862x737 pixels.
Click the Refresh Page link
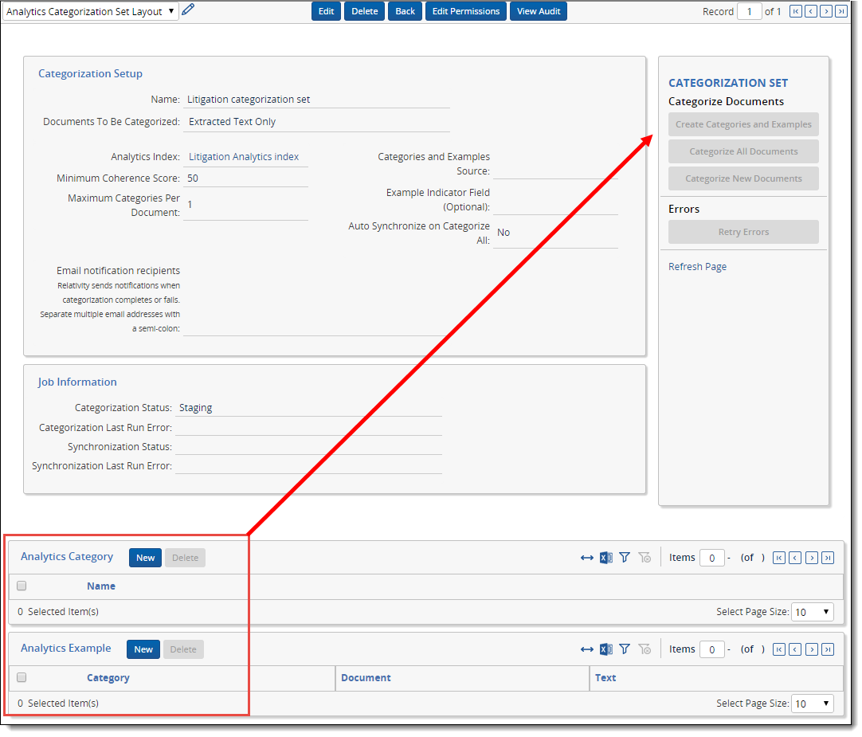[x=697, y=267]
